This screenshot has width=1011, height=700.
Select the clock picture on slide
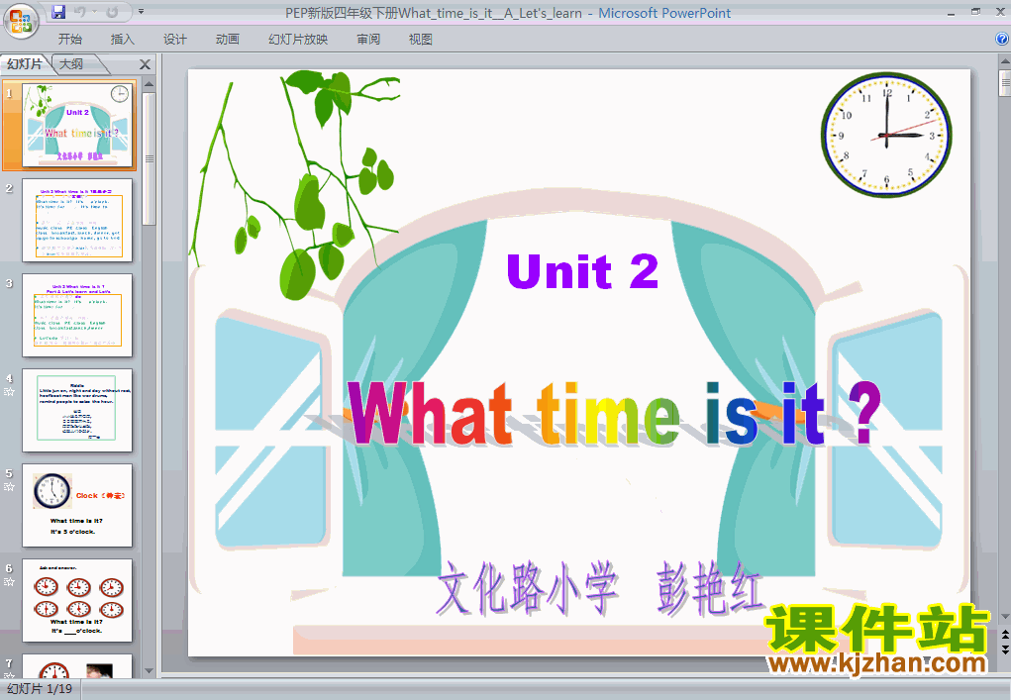886,135
